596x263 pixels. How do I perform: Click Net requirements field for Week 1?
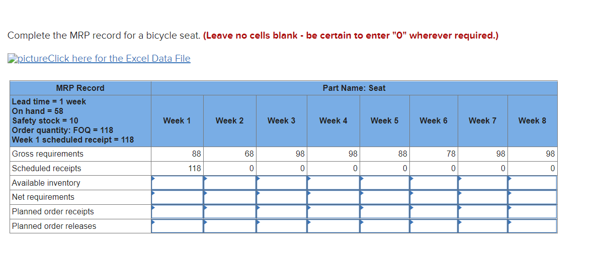(x=178, y=197)
